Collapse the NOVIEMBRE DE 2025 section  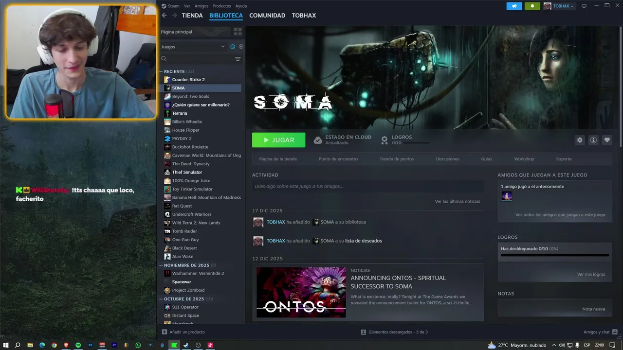(x=161, y=265)
